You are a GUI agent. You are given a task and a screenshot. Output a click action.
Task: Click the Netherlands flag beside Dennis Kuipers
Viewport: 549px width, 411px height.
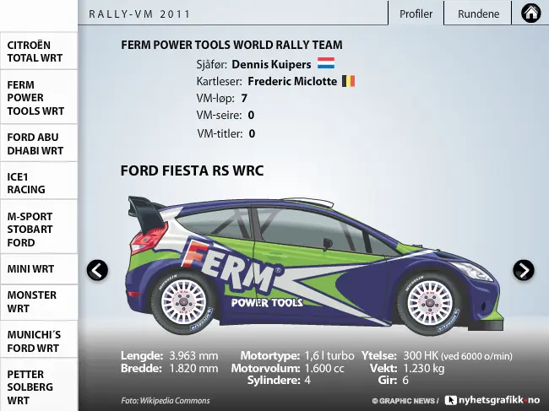(326, 63)
